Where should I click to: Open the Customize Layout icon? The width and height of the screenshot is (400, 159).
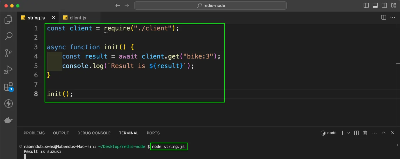[x=393, y=6]
